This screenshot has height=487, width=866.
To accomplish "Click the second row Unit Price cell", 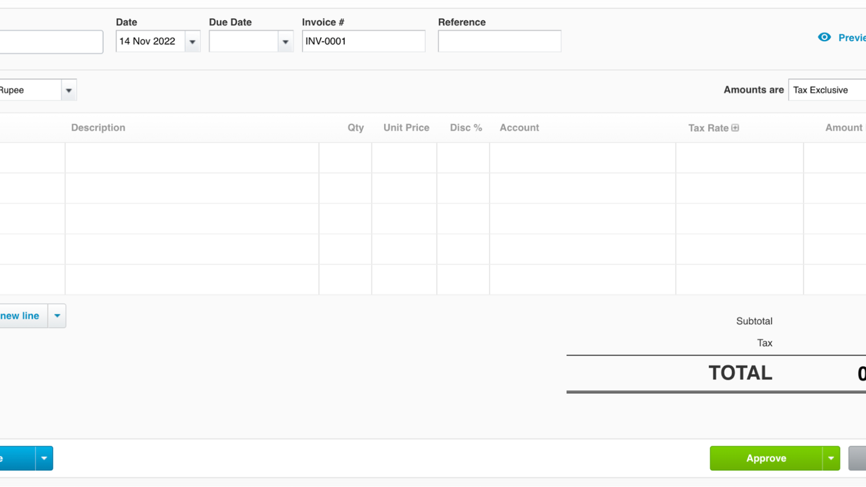I will pyautogui.click(x=404, y=188).
